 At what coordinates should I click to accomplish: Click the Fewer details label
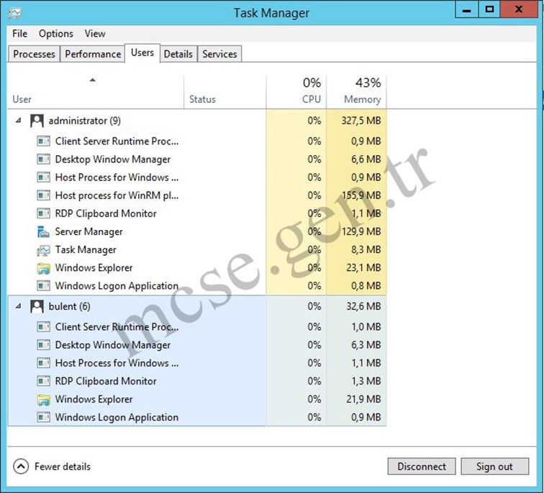[x=63, y=466]
